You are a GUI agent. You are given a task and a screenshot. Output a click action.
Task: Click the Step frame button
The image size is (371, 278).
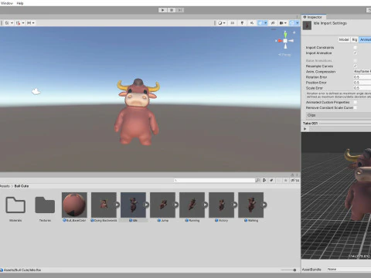[180, 10]
